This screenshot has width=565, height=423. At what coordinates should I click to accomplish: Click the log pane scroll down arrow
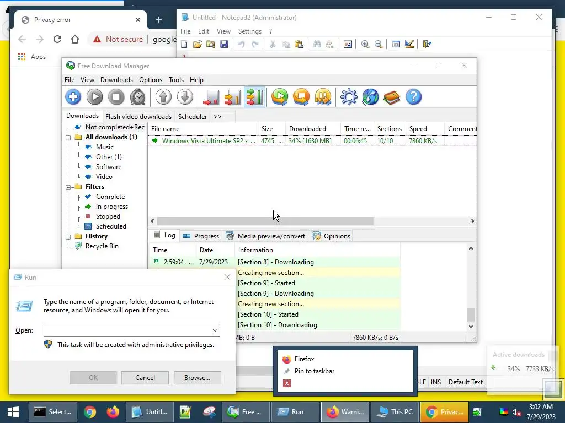(x=471, y=327)
